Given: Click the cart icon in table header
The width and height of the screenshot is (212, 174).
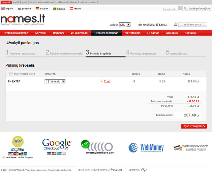Looking at the screenshot, I should (10, 74).
